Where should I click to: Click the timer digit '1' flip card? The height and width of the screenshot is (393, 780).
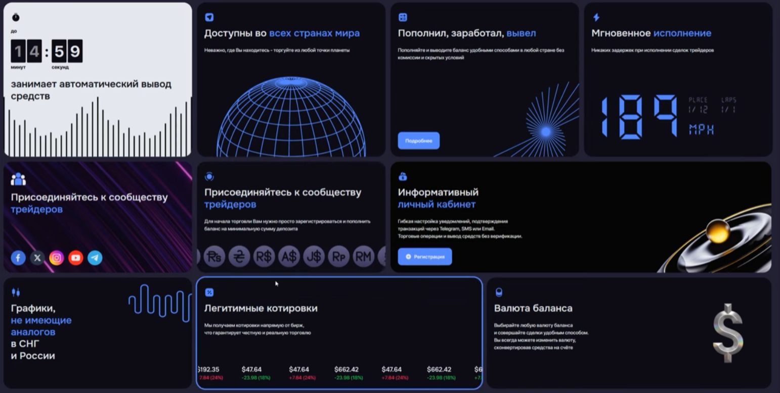(x=18, y=51)
